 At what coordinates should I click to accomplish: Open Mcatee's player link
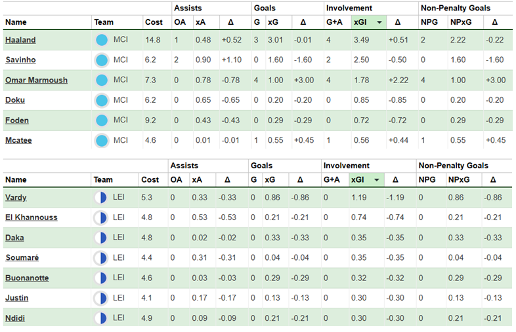(18, 141)
